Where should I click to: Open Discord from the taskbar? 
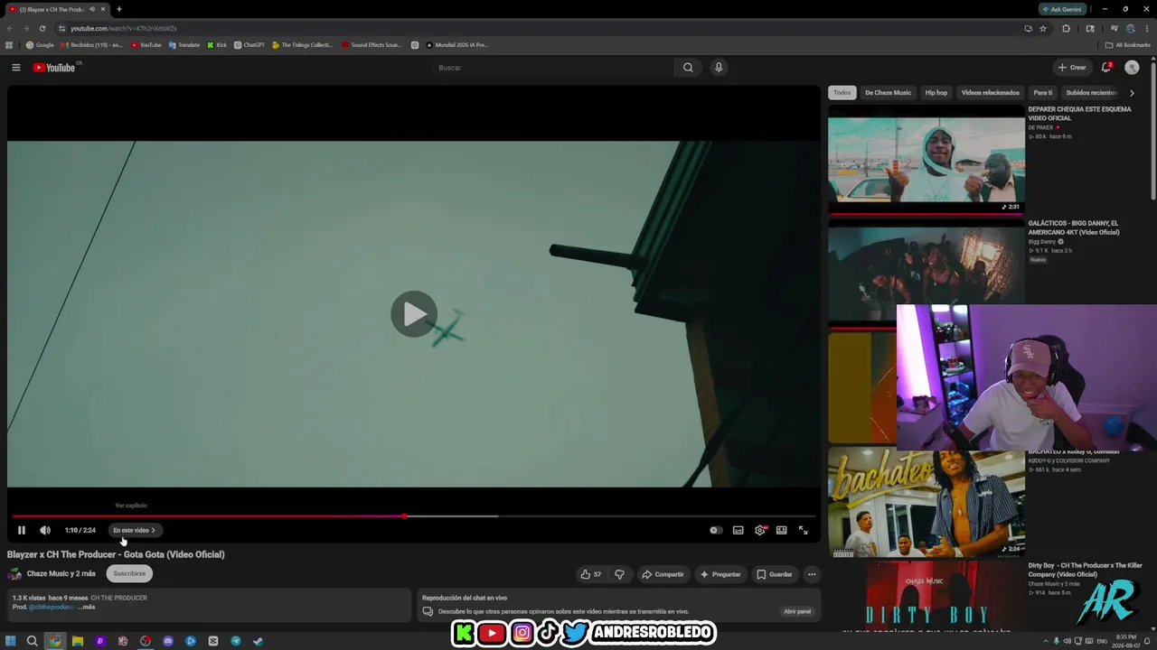point(168,641)
